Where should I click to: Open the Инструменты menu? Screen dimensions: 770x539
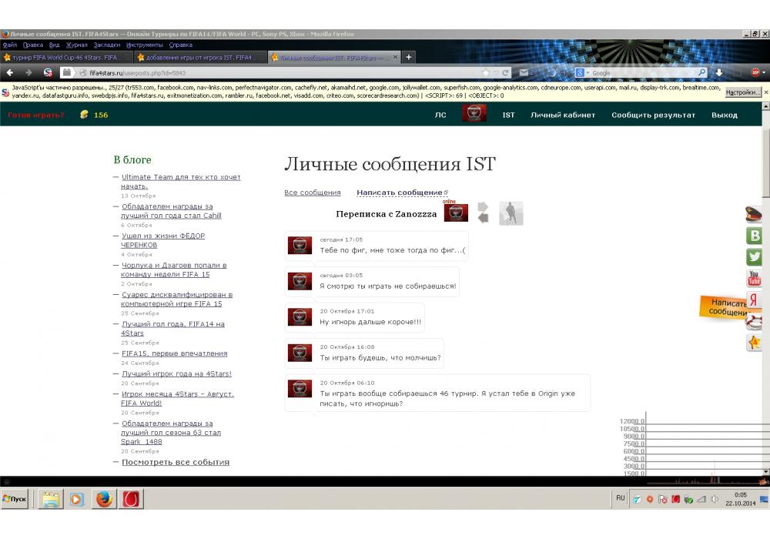click(145, 45)
